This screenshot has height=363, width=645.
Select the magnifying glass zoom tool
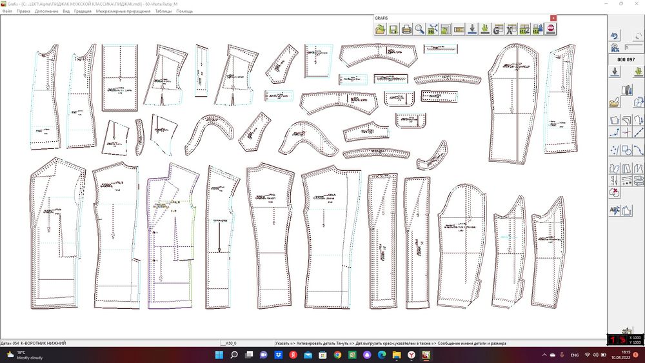(420, 29)
